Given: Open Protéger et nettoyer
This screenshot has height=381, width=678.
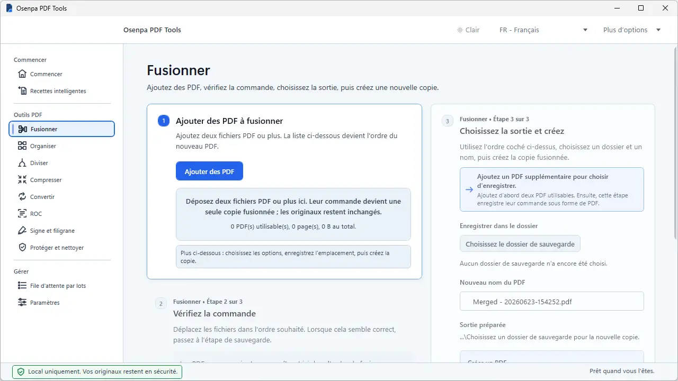Looking at the screenshot, I should coord(62,248).
